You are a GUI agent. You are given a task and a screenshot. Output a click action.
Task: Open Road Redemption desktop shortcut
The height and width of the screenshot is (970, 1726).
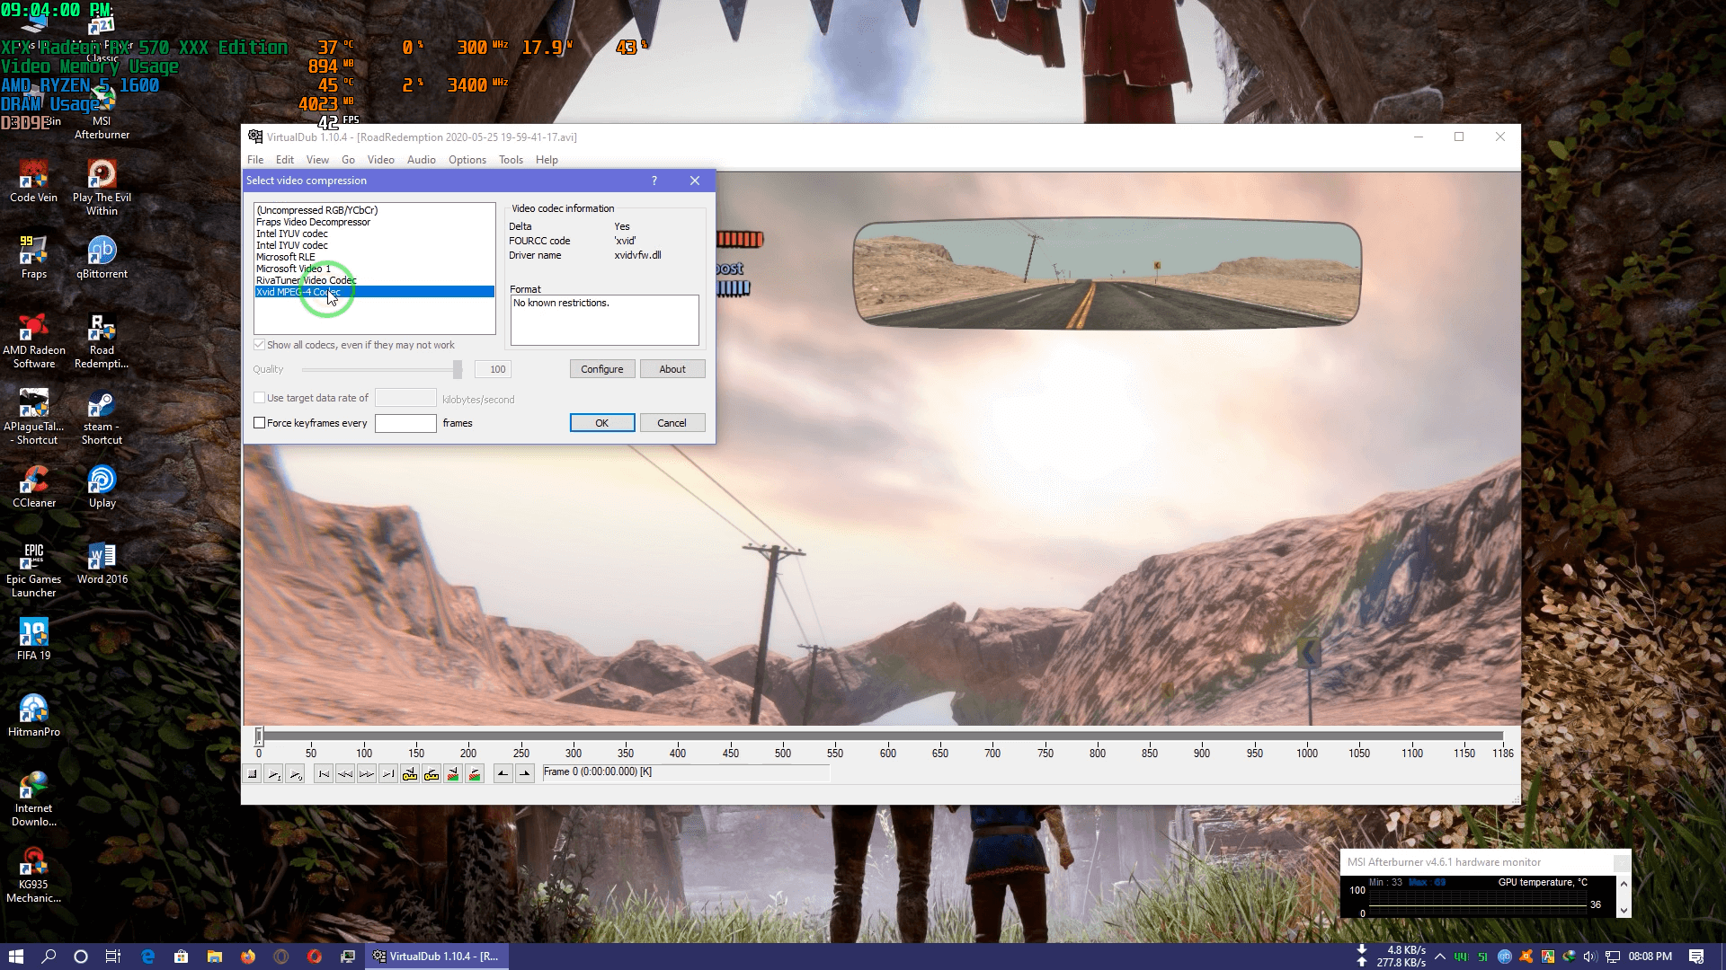point(102,341)
